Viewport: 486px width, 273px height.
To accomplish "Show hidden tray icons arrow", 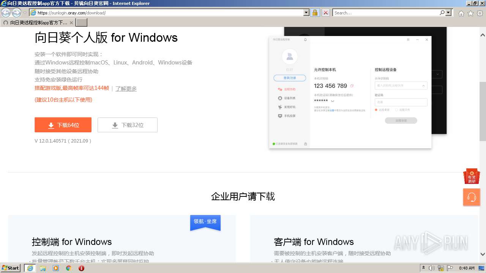I will pyautogui.click(x=423, y=268).
